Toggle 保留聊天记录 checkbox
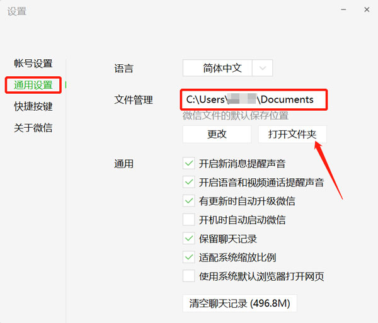Screen dimensions: 378x323 [x=189, y=239]
